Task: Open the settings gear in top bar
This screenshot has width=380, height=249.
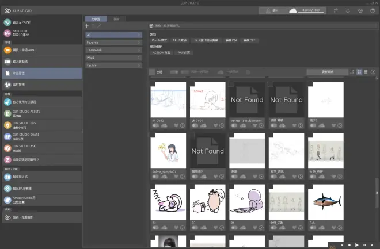Action: pos(360,11)
